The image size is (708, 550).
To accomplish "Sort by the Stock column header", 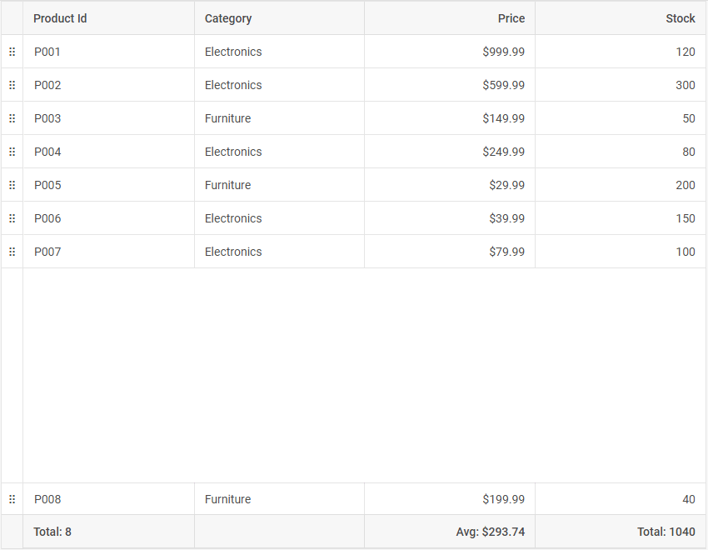I will (x=680, y=18).
